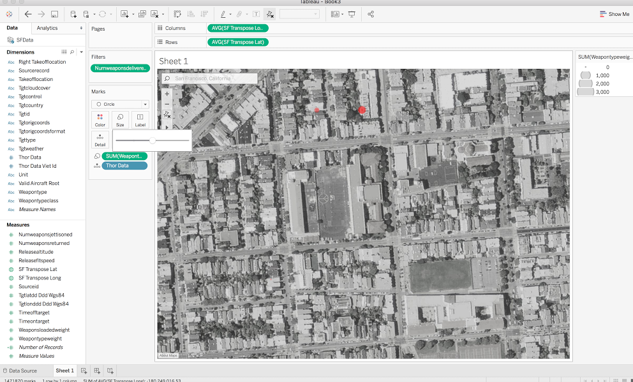Open the Data Source tab
Screen dimensions: 633x382
click(20, 371)
